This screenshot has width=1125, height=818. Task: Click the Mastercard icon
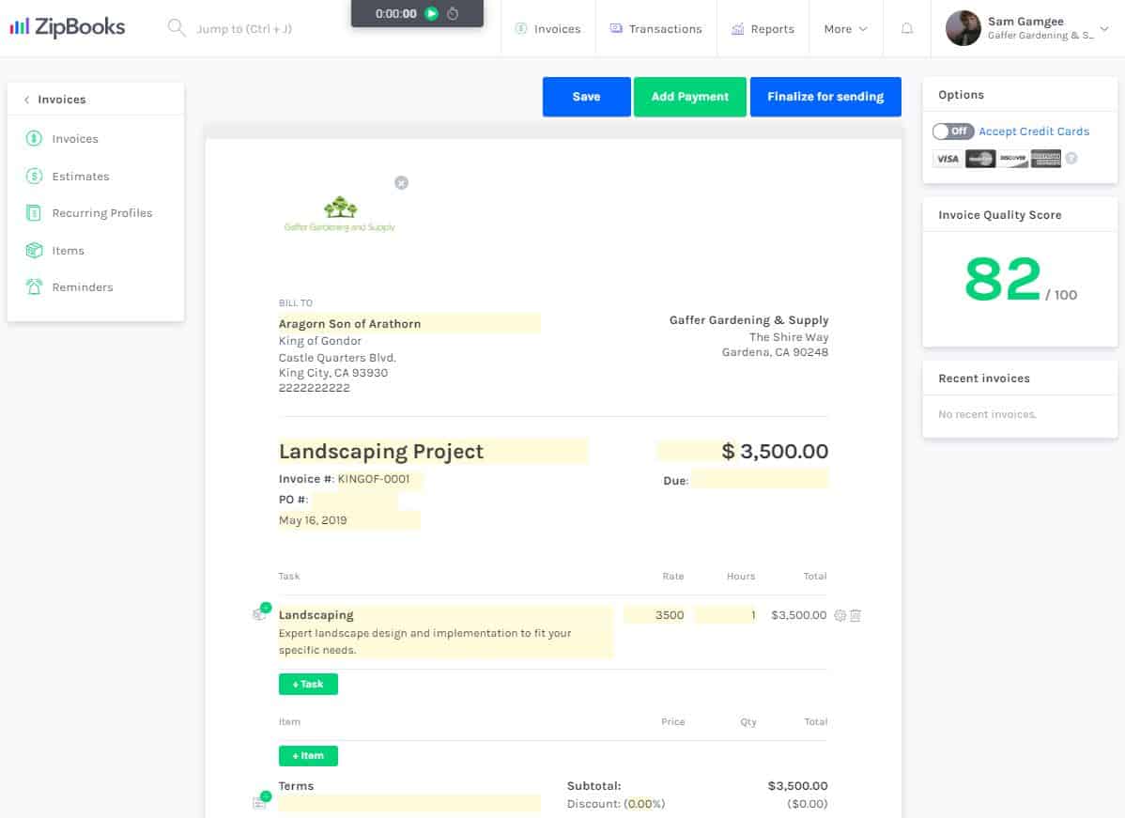[980, 159]
